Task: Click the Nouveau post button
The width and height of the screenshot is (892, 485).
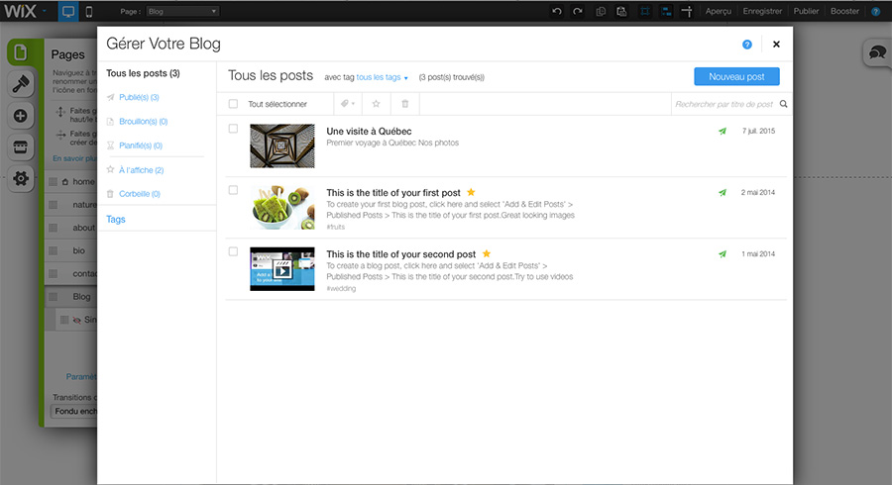Action: [x=736, y=76]
